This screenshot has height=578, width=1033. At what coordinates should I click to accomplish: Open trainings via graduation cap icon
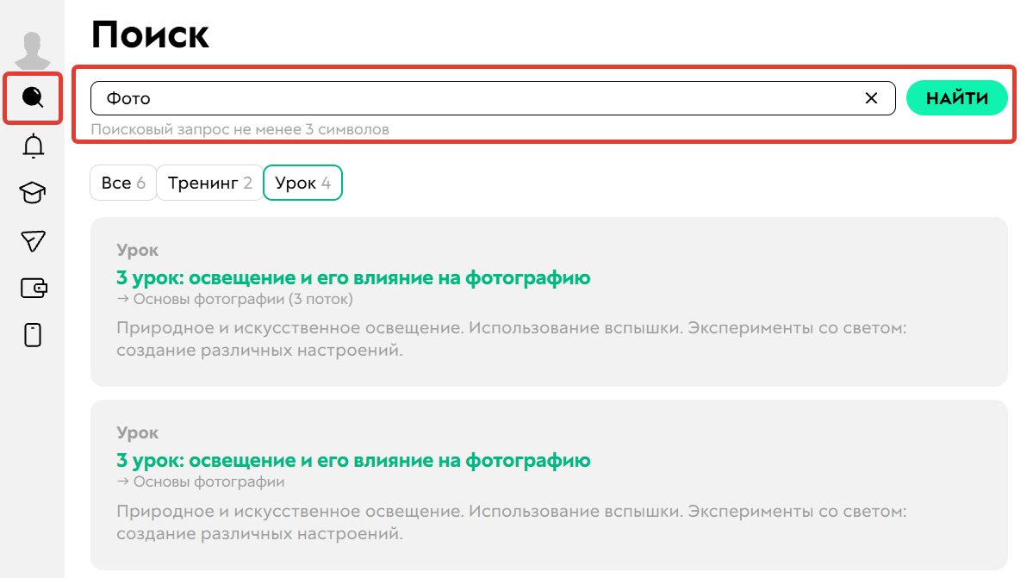tap(32, 193)
